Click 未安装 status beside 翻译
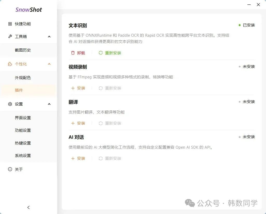266x214 pixels. [x=249, y=102]
